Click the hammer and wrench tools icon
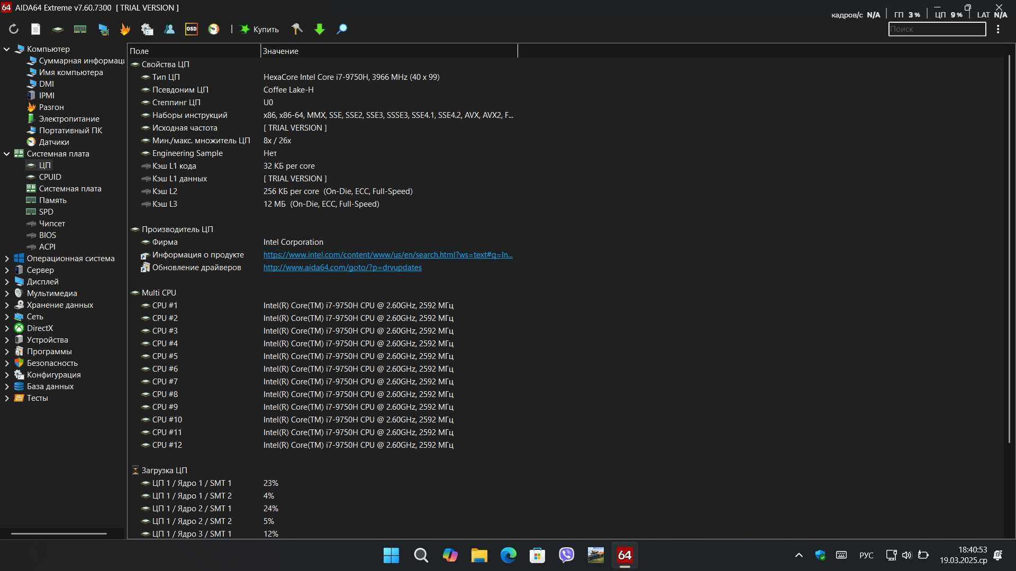Viewport: 1016px width, 571px height. [297, 29]
